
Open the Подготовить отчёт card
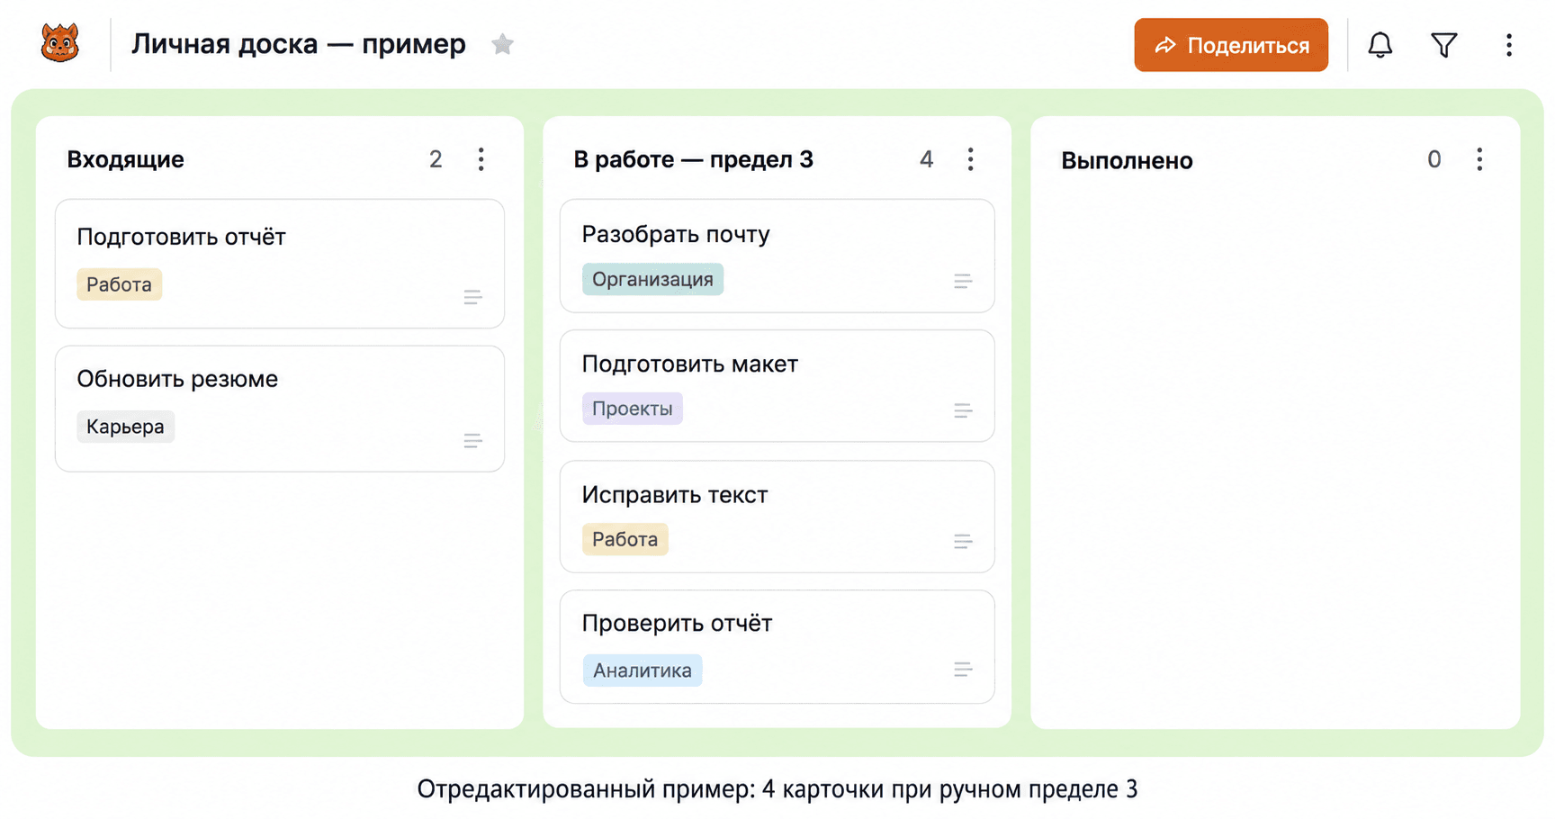pyautogui.click(x=280, y=264)
